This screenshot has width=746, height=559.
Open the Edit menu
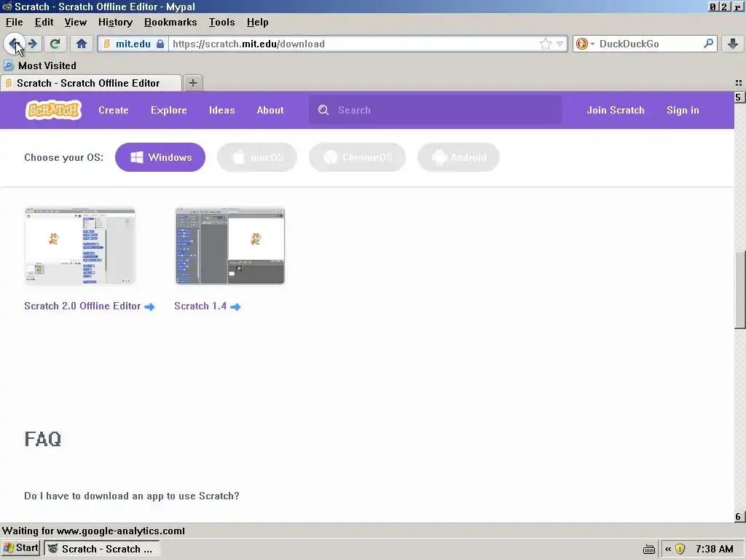point(44,22)
